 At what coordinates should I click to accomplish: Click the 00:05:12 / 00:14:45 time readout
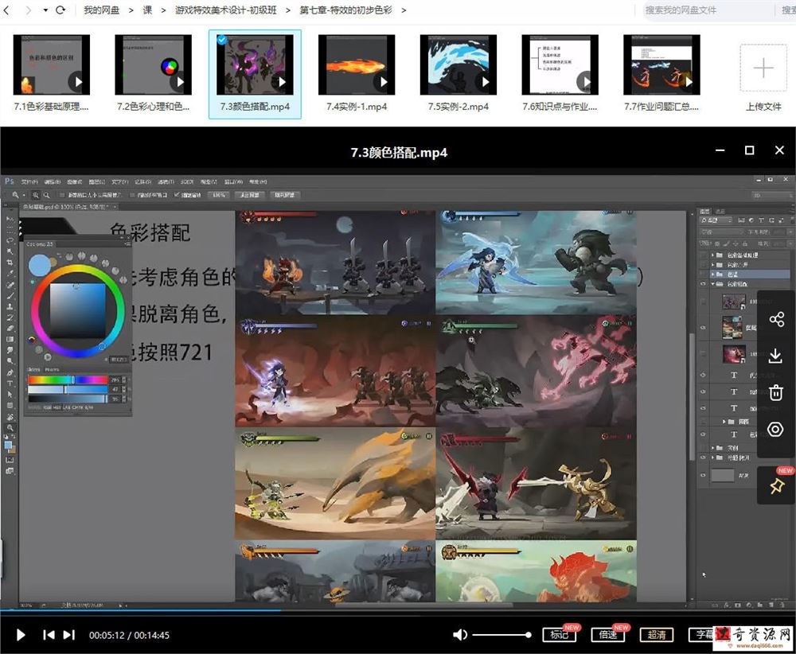tap(130, 635)
